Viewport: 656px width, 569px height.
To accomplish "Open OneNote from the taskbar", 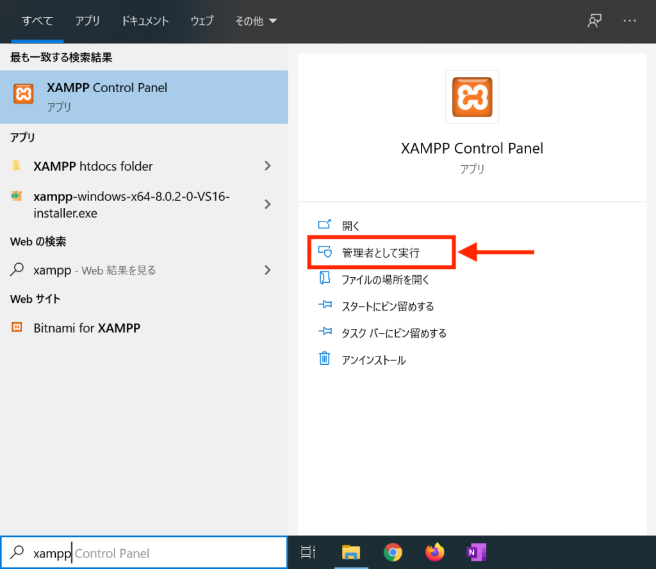I will click(476, 552).
